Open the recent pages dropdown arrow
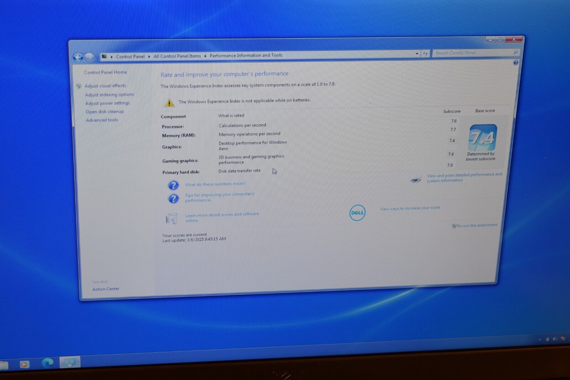This screenshot has width=570, height=380. click(97, 57)
